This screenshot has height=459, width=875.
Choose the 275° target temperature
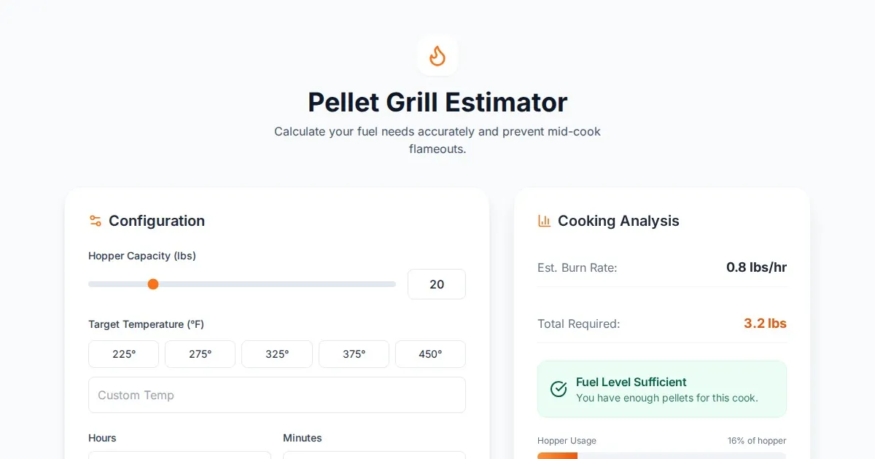click(200, 354)
